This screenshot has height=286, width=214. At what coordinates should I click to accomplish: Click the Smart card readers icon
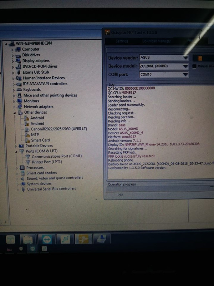pyautogui.click(x=22, y=173)
